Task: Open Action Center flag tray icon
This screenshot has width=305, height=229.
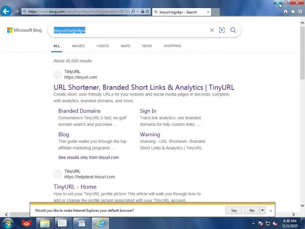Action: click(x=261, y=223)
